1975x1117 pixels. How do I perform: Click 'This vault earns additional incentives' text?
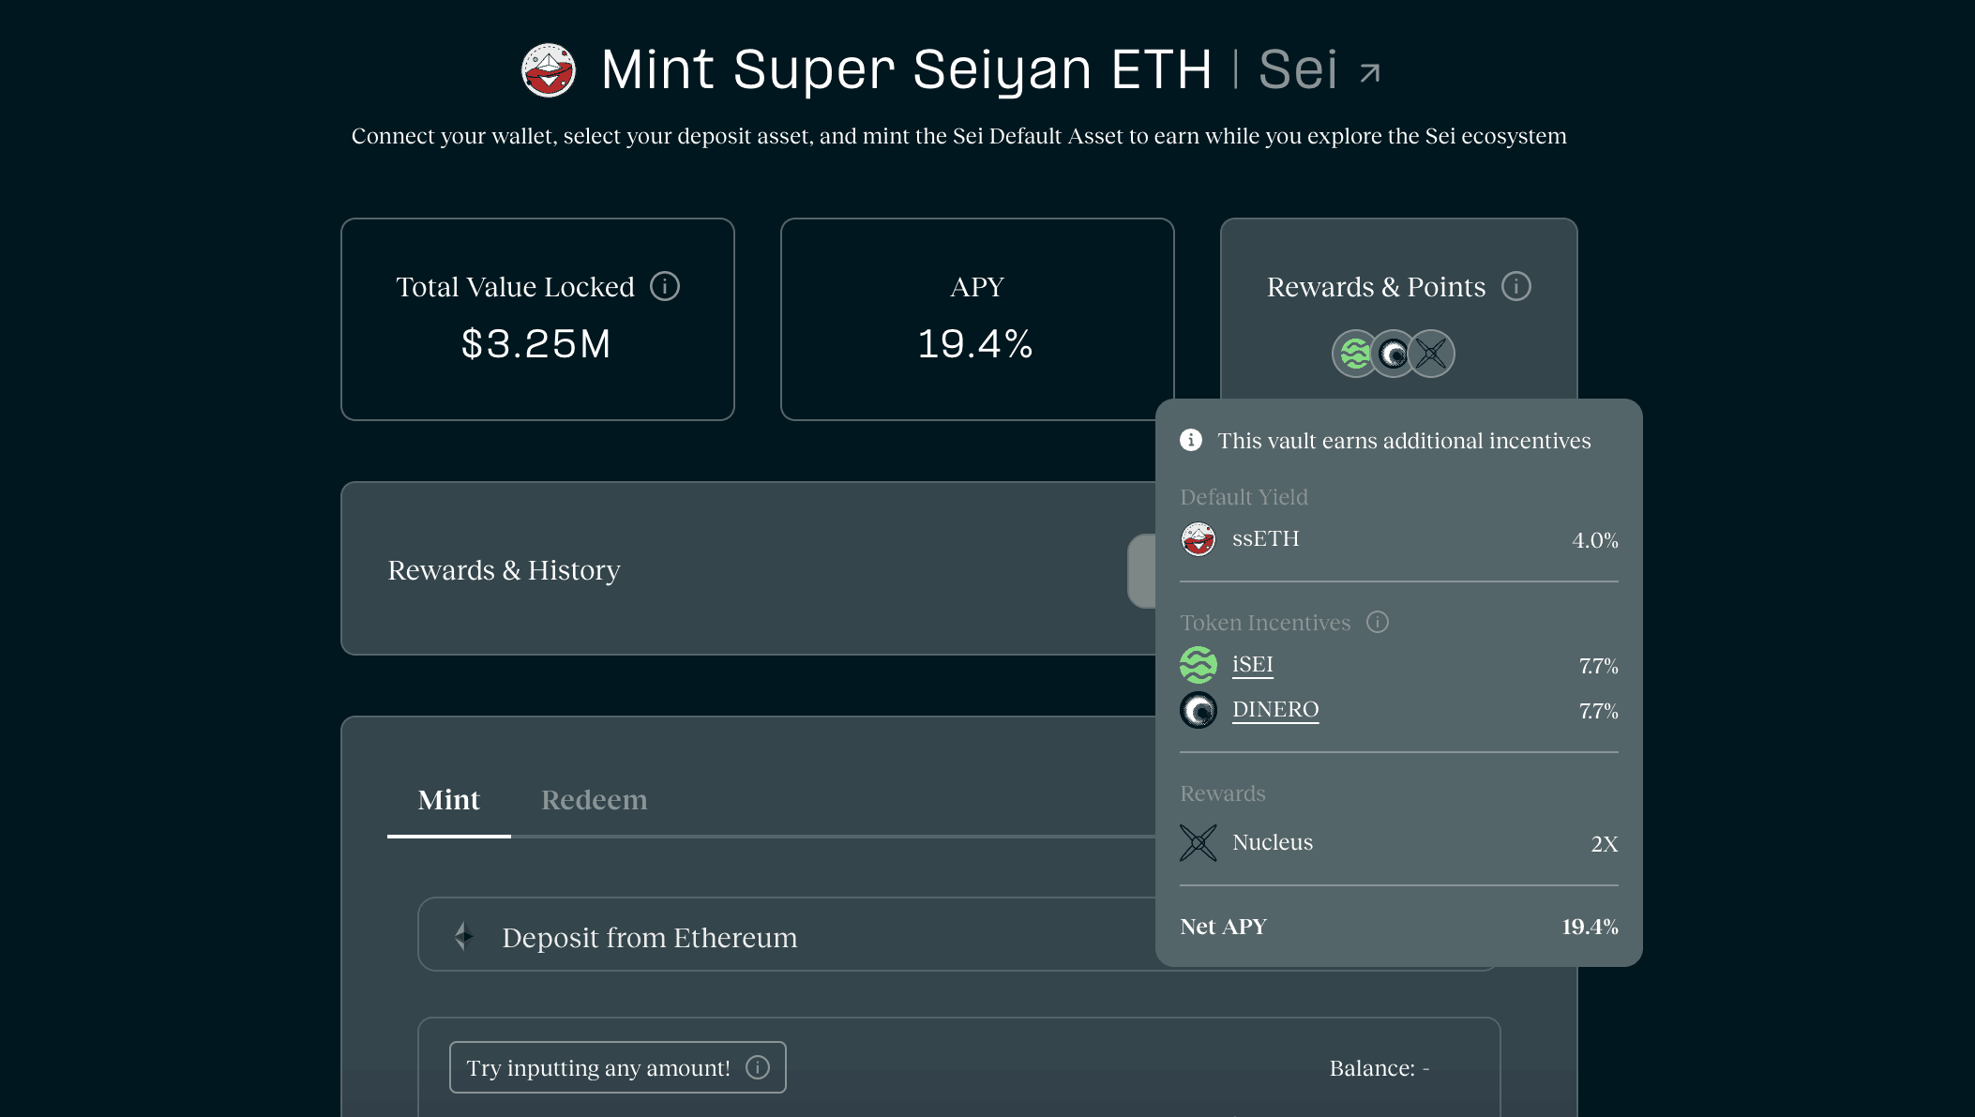point(1404,441)
